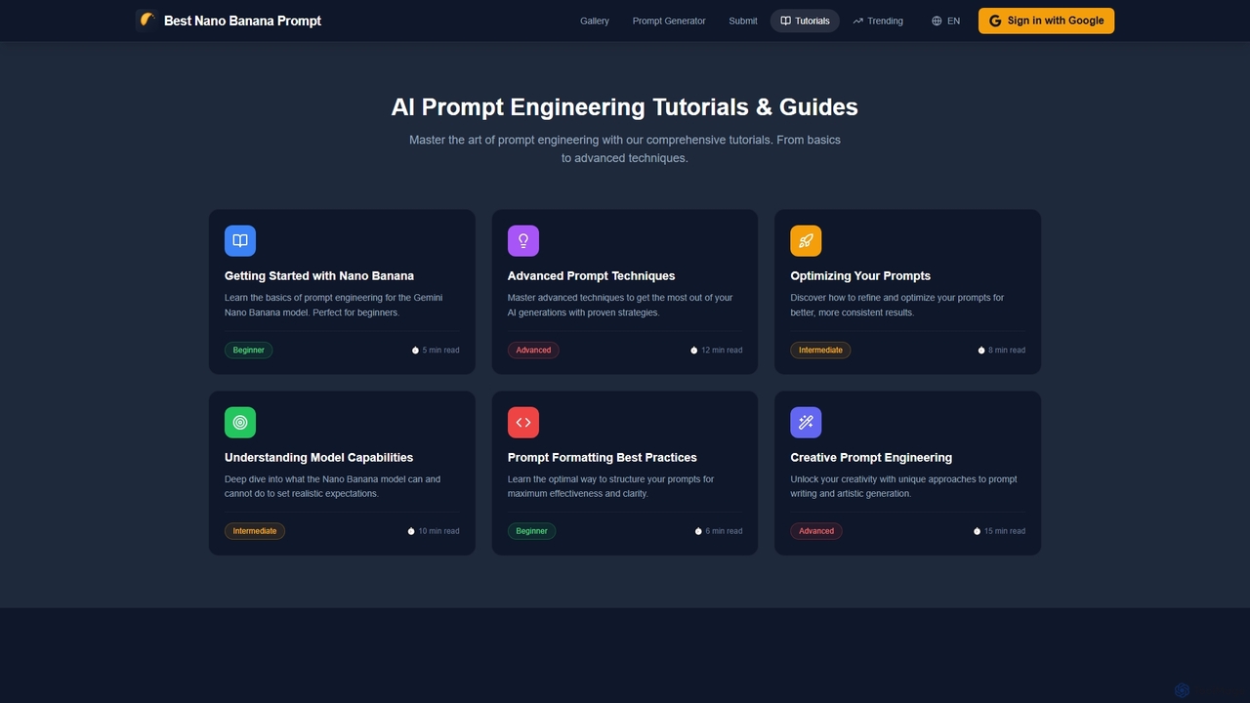
Task: Click the clock icon beside 10 min read
Action: (411, 531)
